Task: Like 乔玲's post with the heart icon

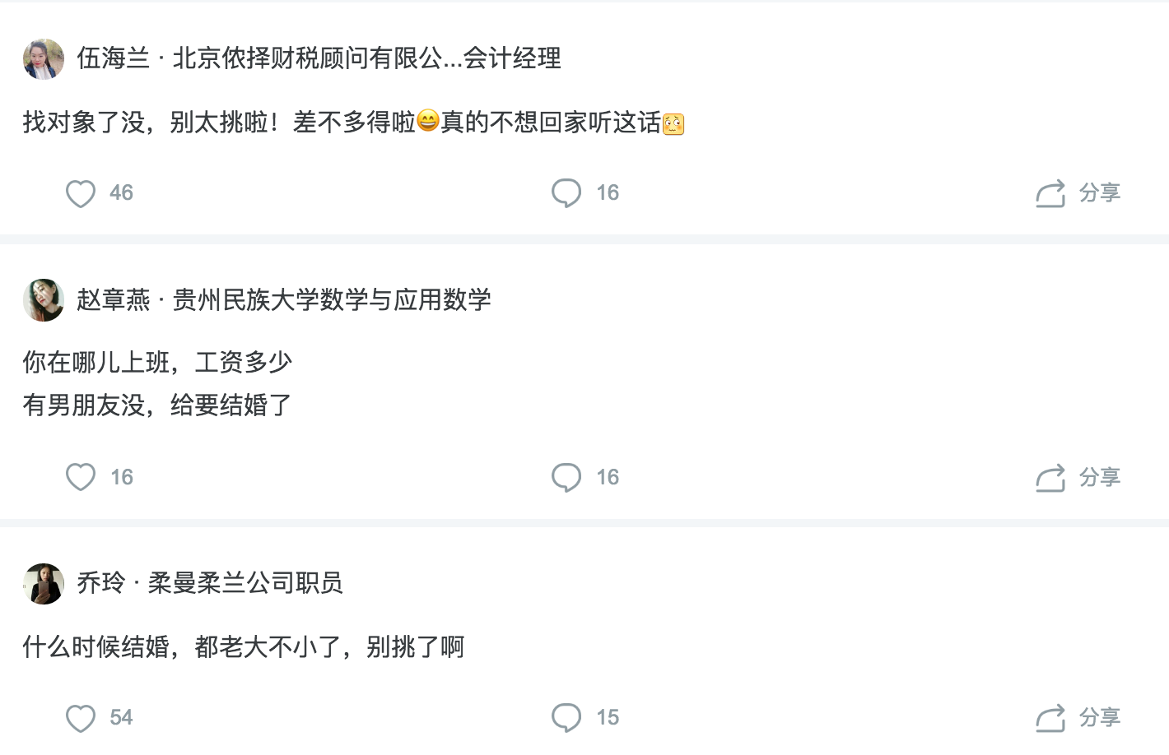Action: (81, 718)
